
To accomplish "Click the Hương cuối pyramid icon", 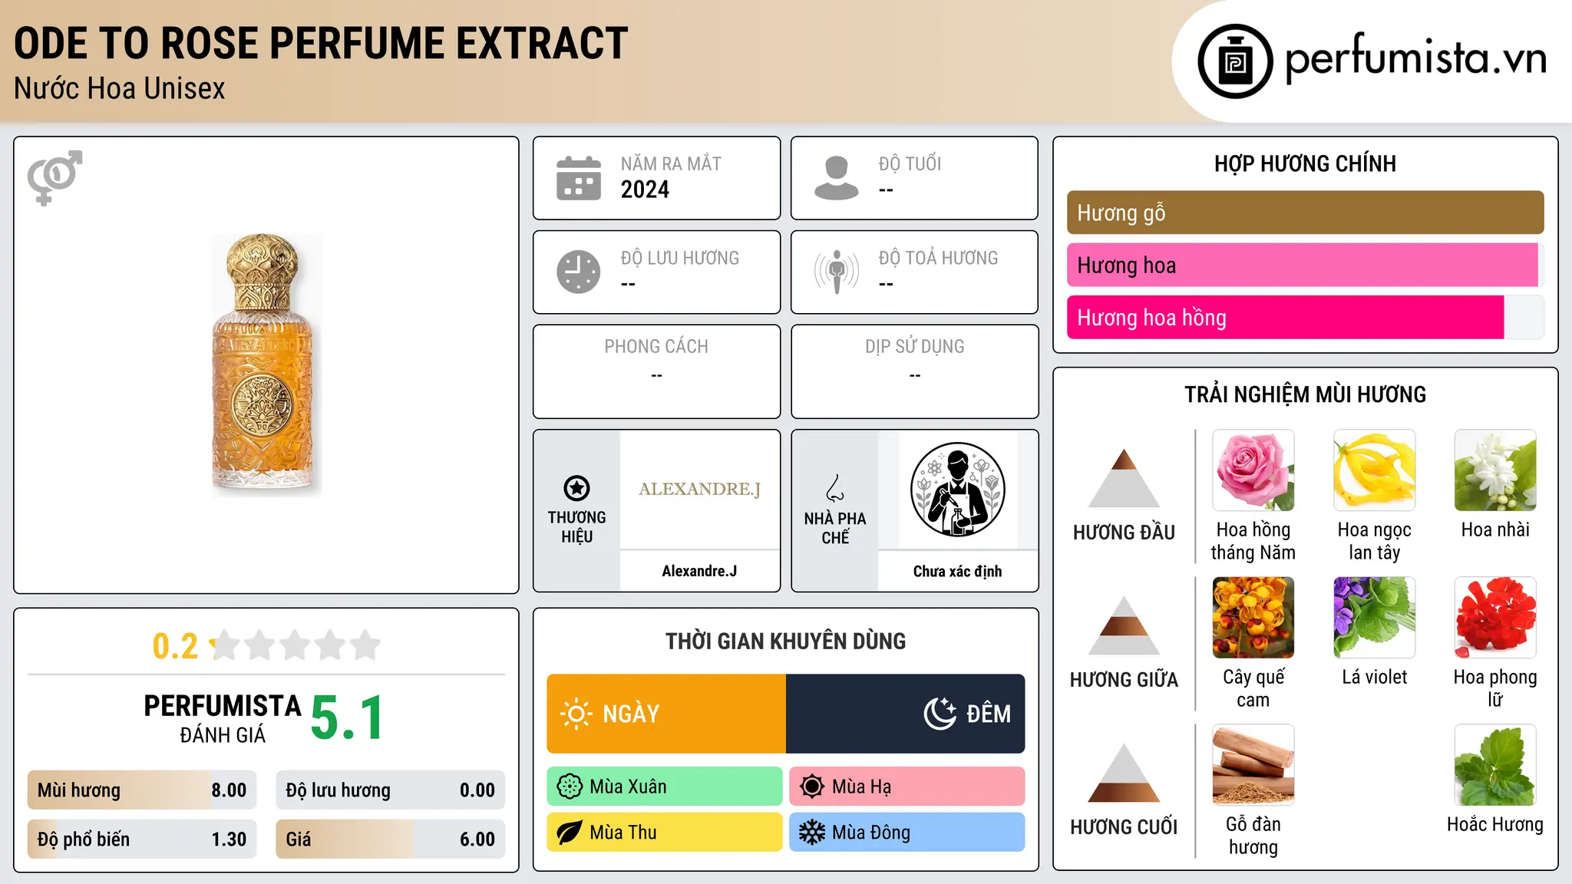I will (x=1124, y=773).
